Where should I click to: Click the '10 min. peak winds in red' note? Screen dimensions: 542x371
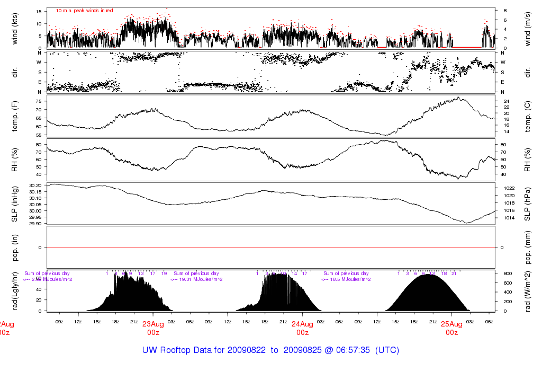tap(84, 11)
